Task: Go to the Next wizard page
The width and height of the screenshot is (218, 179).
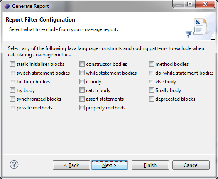Action: click(x=110, y=165)
